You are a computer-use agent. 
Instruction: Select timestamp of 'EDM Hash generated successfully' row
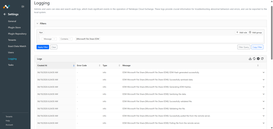click(48, 72)
